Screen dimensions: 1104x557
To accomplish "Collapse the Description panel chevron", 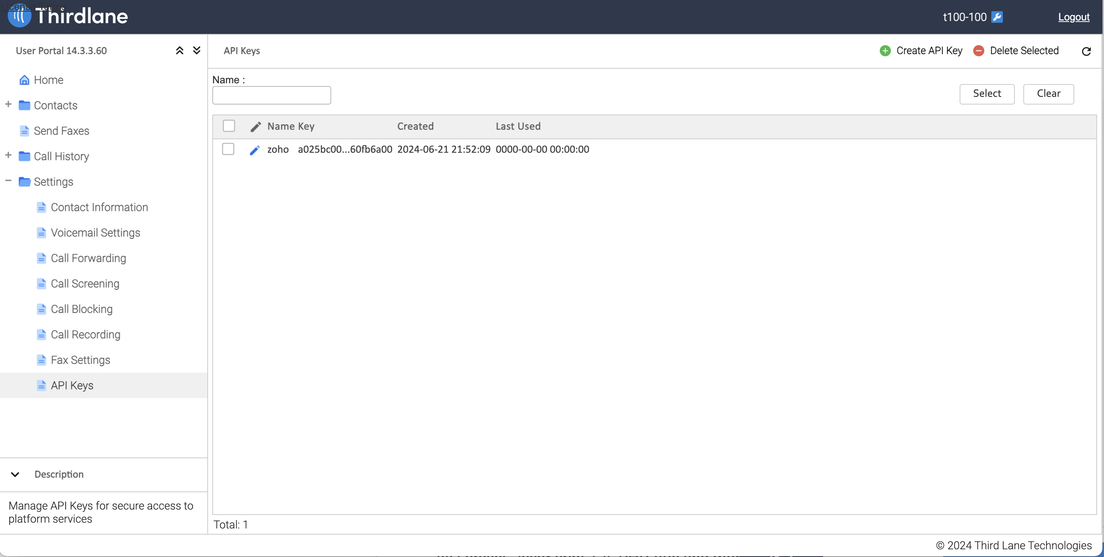I will point(15,474).
